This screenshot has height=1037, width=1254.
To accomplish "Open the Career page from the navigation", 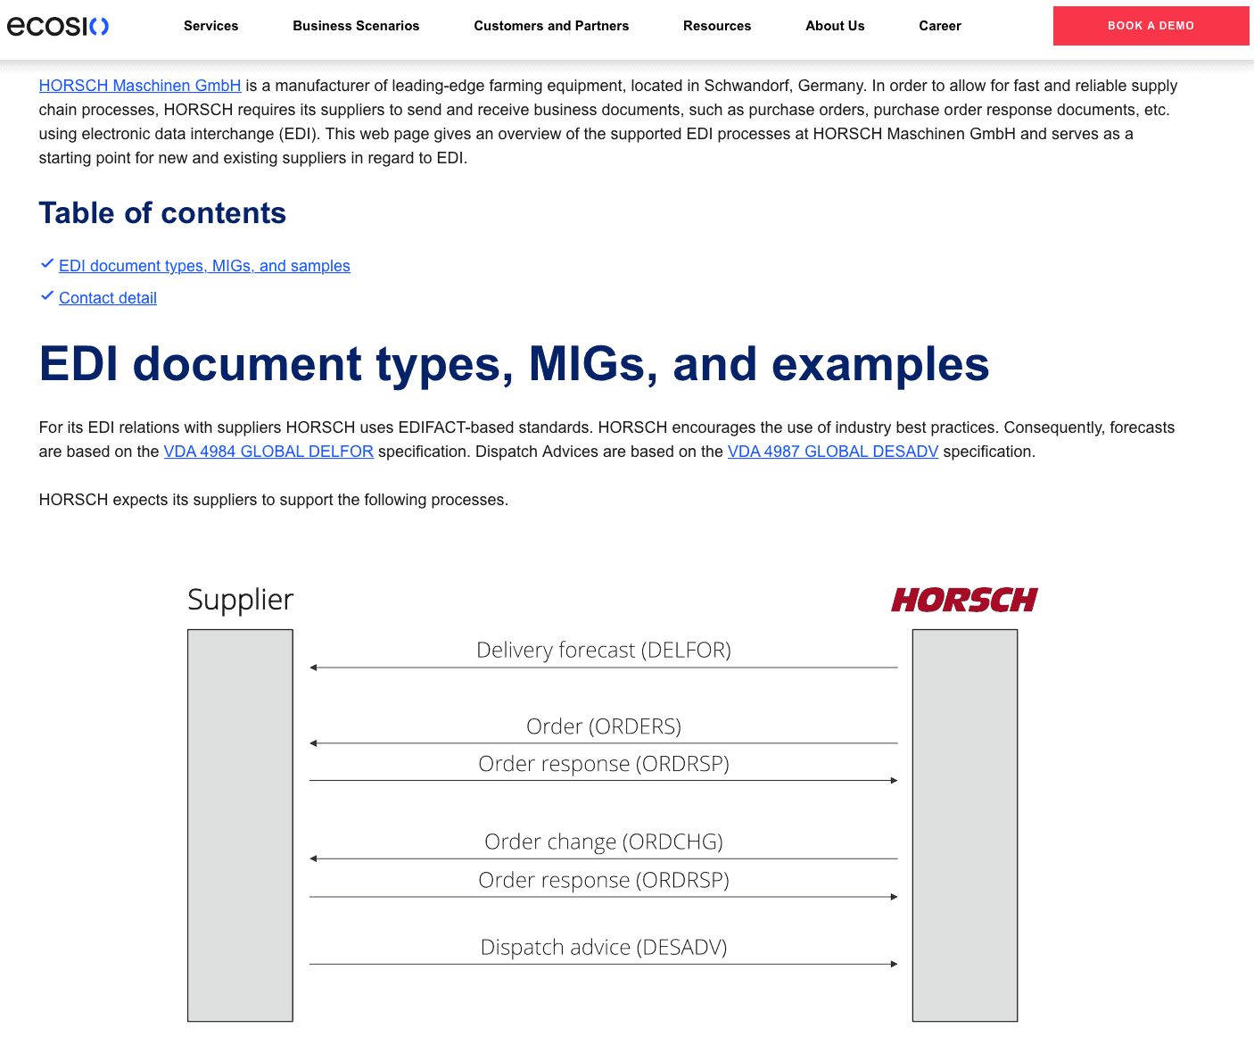I will click(940, 26).
